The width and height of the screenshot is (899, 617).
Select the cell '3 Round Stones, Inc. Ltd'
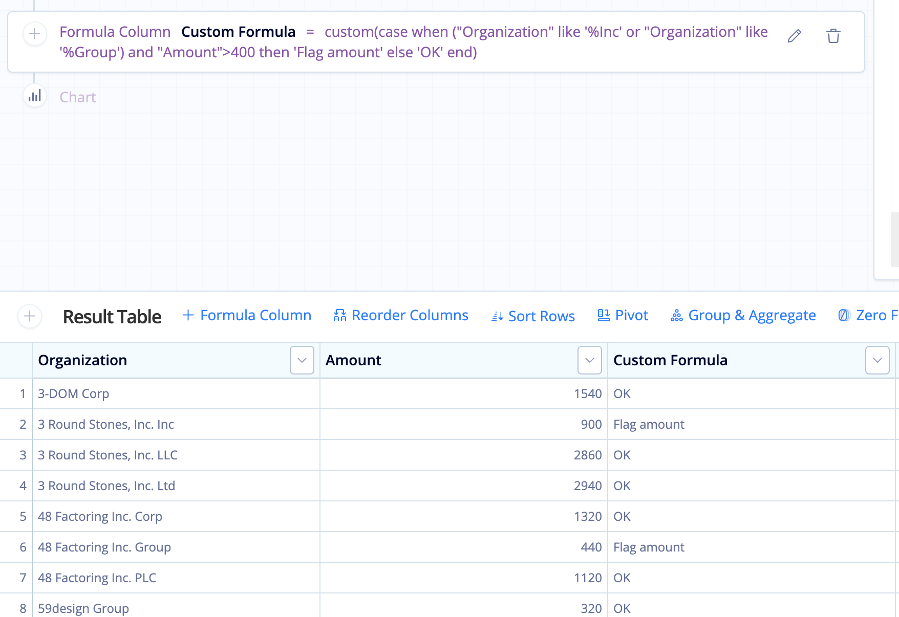[x=176, y=486]
